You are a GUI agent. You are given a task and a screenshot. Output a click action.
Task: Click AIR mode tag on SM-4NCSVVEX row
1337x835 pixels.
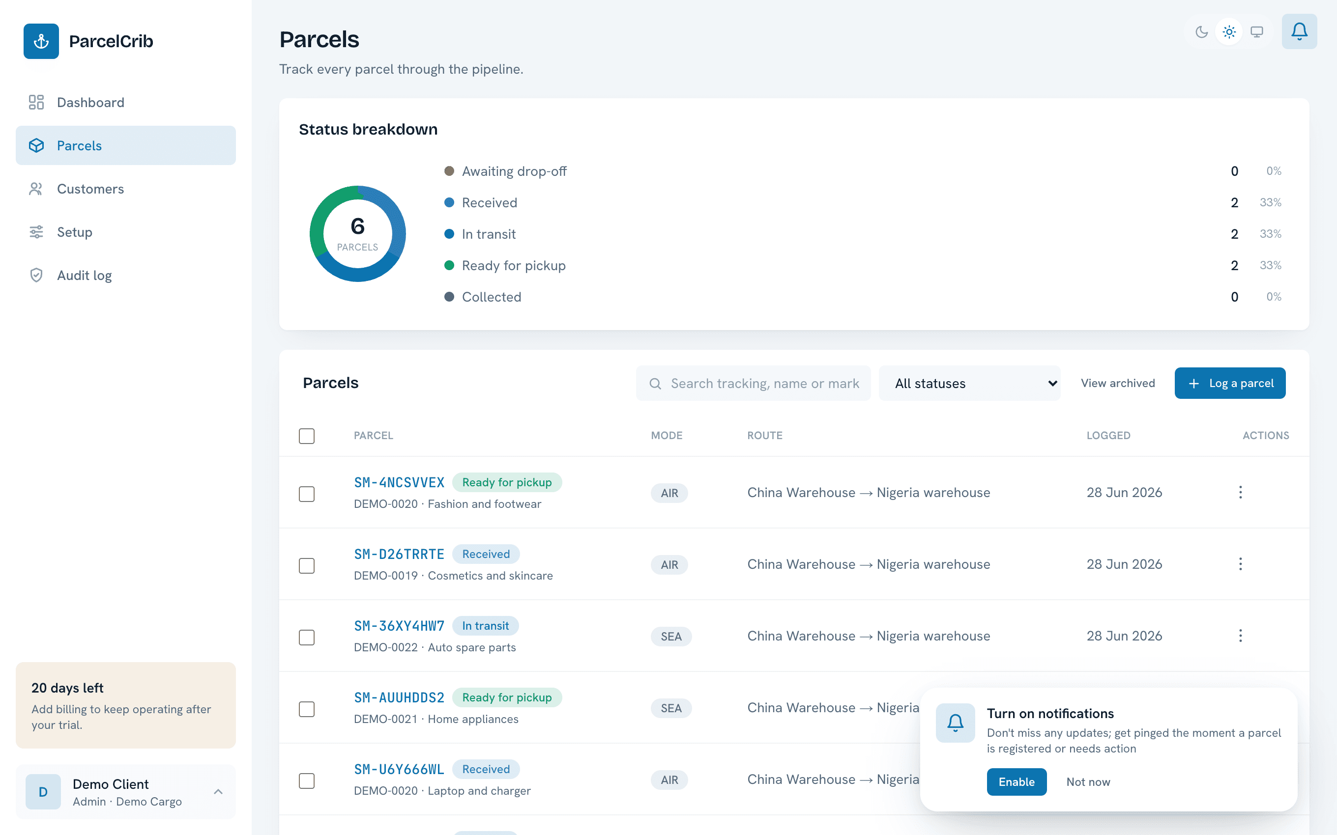[669, 493]
